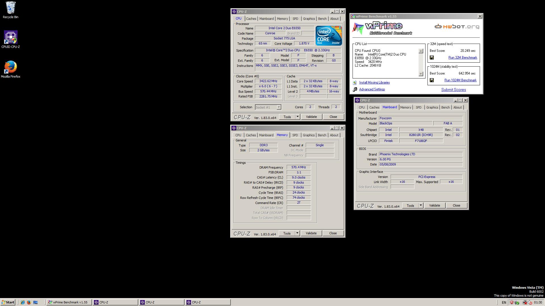Screen dimensions: 545x306
Task: Click the Windows Start button
Action: tap(8, 302)
